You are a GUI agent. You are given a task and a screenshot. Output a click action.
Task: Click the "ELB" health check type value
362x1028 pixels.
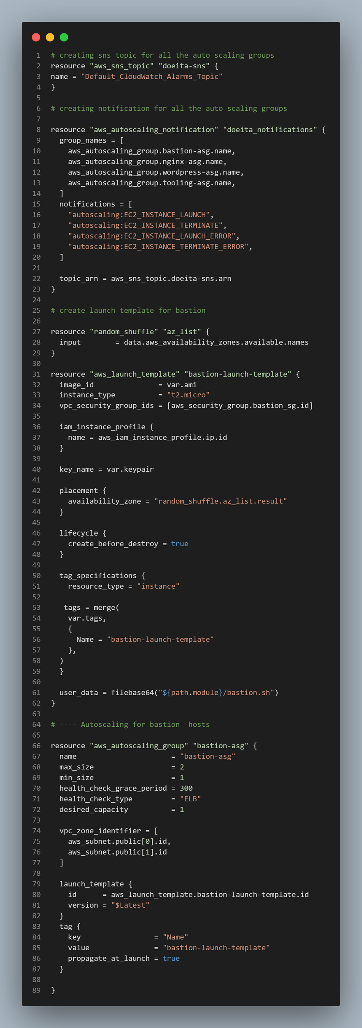click(x=190, y=799)
